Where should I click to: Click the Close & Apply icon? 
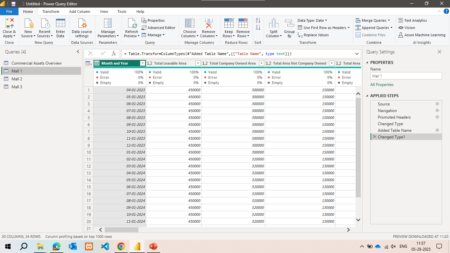tap(9, 24)
